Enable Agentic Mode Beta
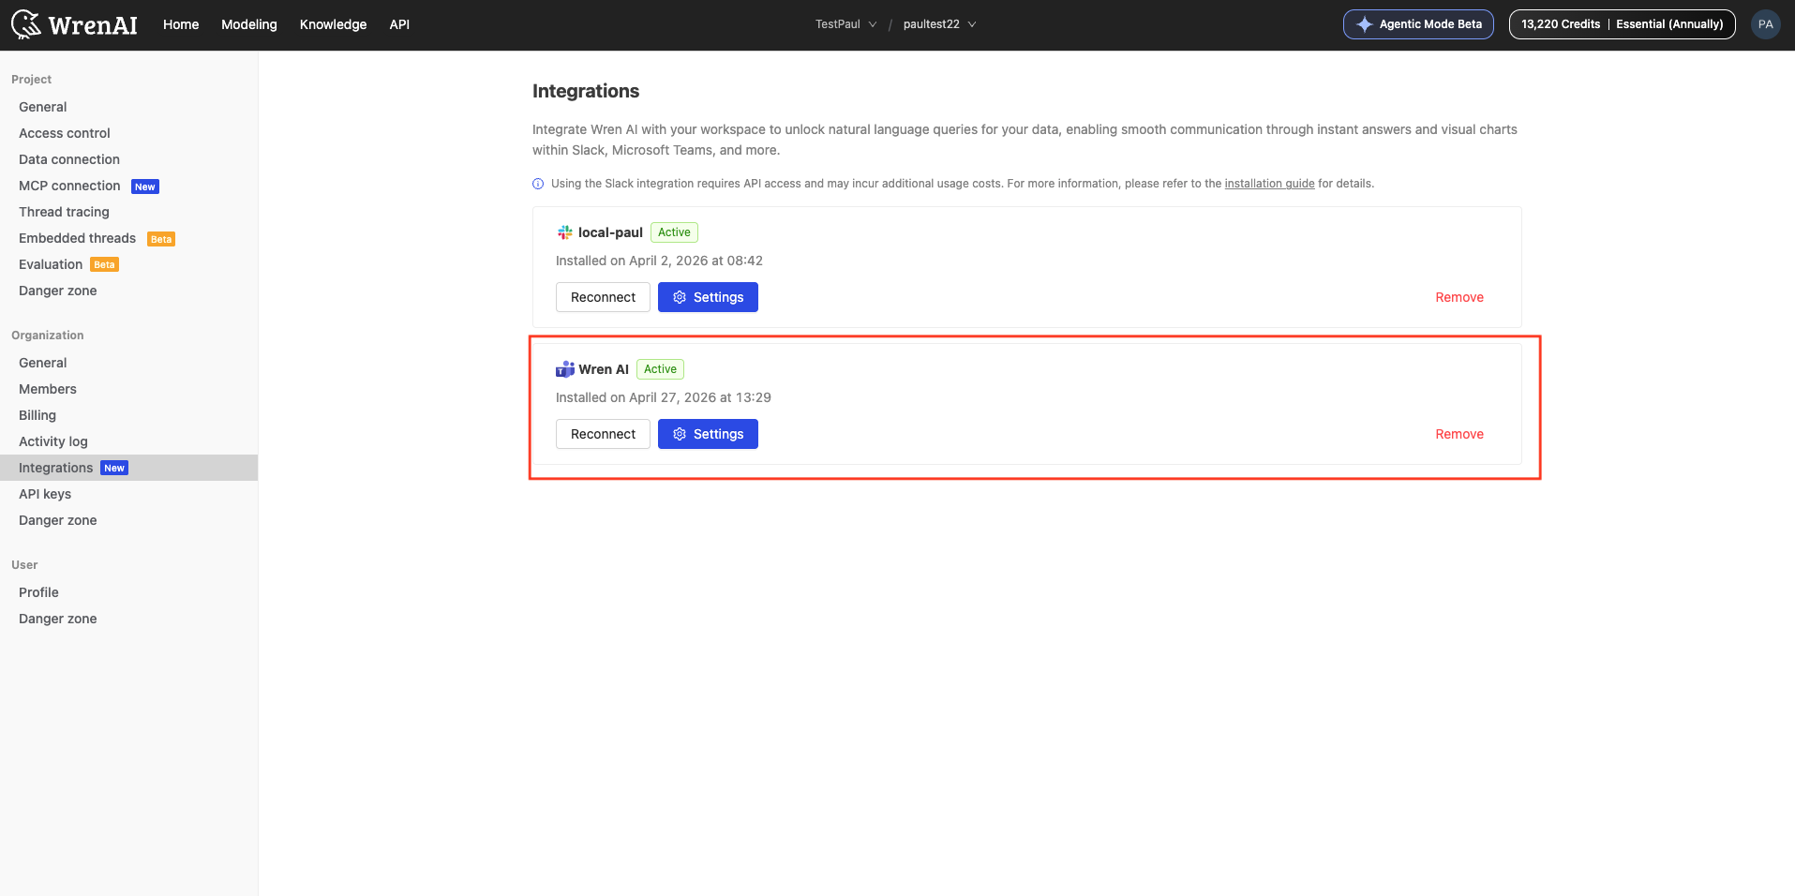1795x896 pixels. coord(1418,24)
